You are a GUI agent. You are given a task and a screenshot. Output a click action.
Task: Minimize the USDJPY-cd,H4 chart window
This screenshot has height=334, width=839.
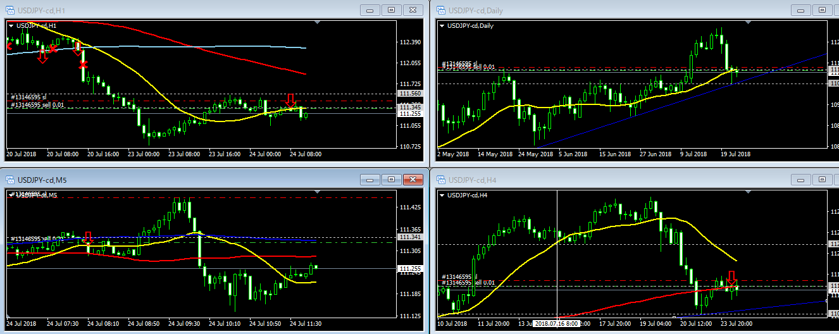click(801, 180)
